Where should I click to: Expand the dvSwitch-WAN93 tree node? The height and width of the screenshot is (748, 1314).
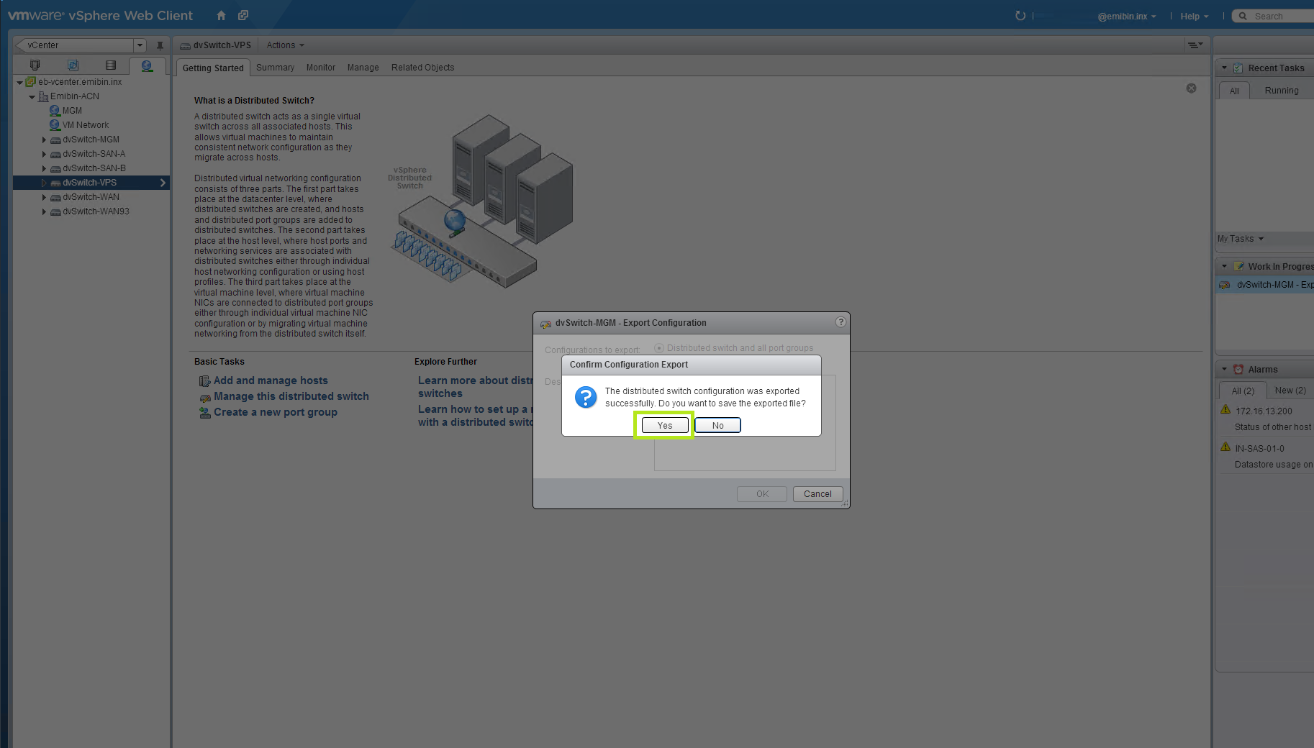point(44,212)
